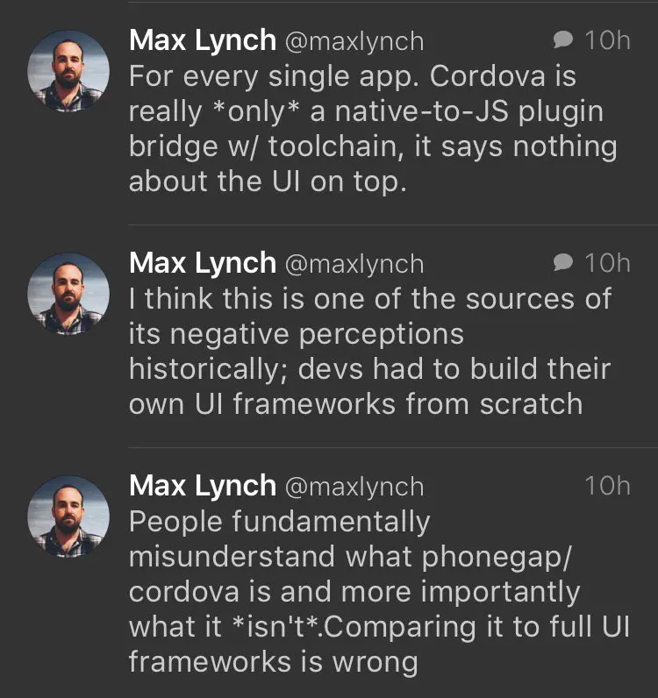Select the Max Lynch name on the second tweet
The width and height of the screenshot is (658, 698).
[202, 262]
